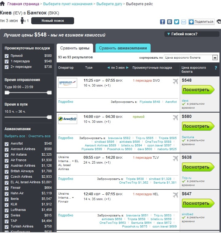Viewport: 221px width, 233px height.
Task: Send by email envelope icon
Action: click(184, 22)
